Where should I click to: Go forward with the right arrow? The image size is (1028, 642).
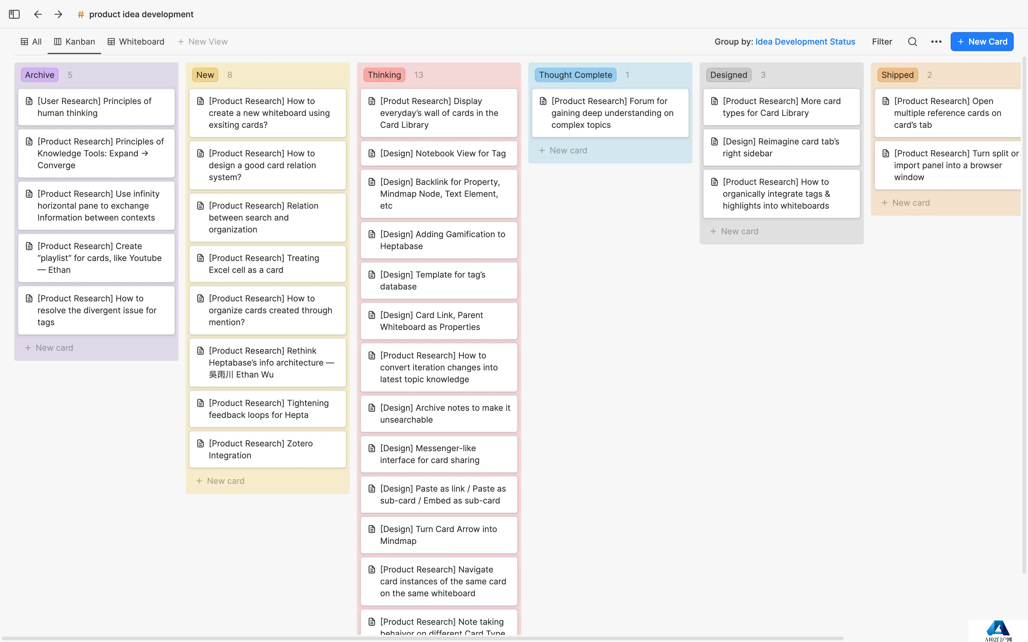(58, 14)
